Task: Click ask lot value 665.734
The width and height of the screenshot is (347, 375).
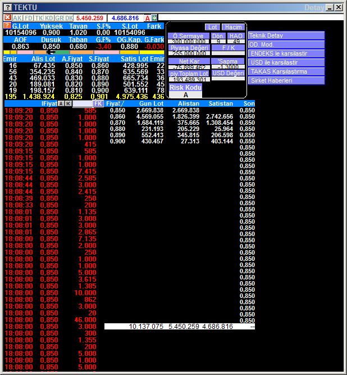Action: pyautogui.click(x=135, y=78)
